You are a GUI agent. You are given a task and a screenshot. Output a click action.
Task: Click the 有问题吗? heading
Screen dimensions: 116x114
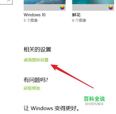[x=36, y=80]
